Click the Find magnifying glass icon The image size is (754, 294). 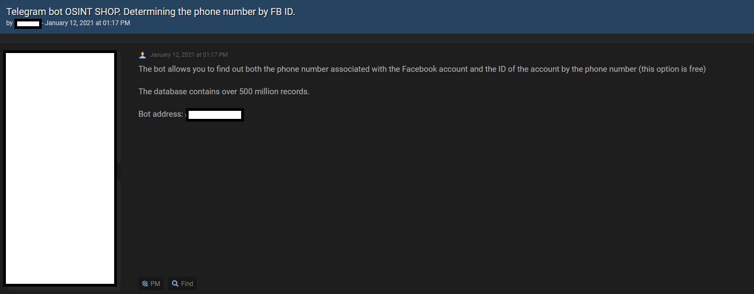click(175, 284)
